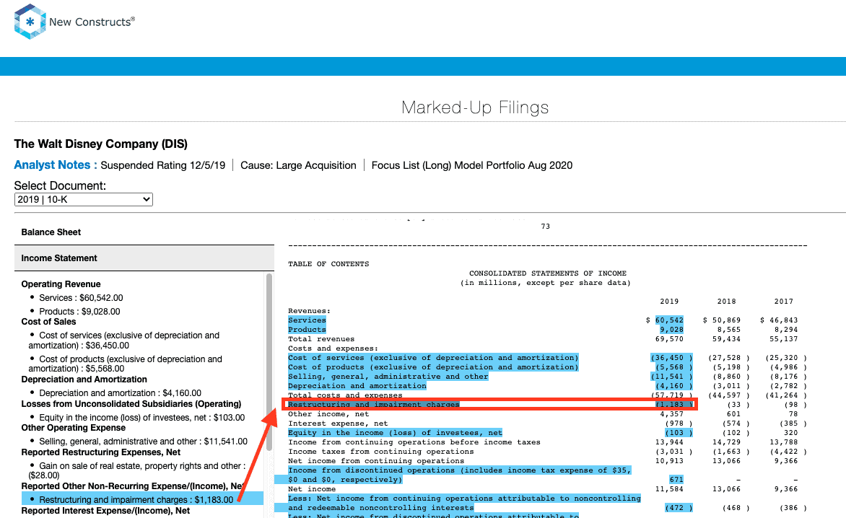This screenshot has height=518, width=846.
Task: Click highlighted 2019 Products value 9,028
Action: [x=672, y=330]
